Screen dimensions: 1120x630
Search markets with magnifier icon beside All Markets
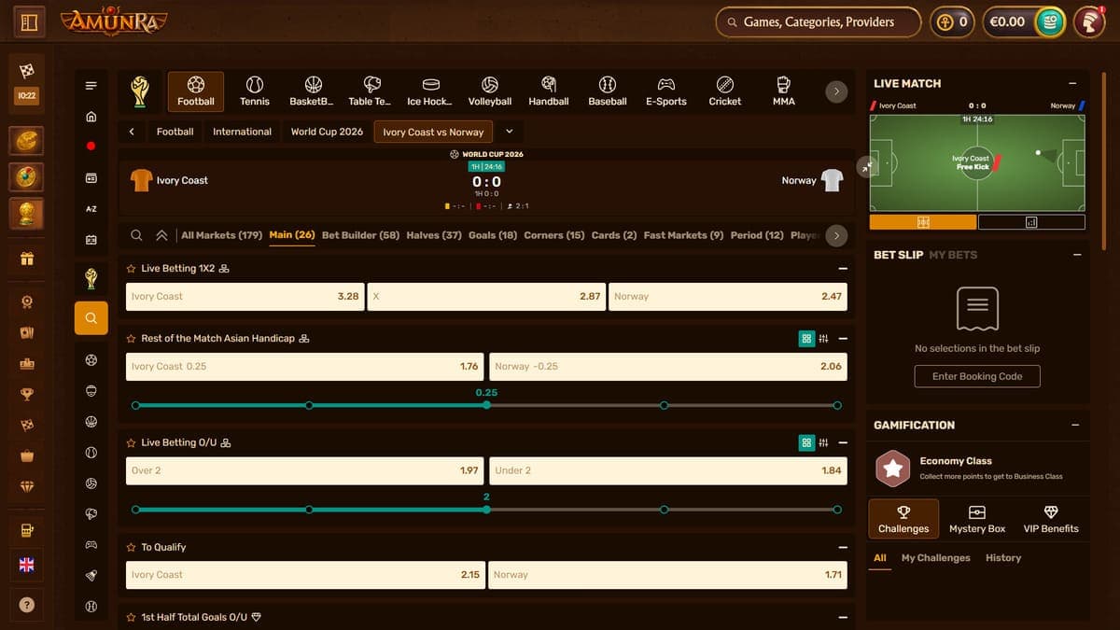[x=137, y=235]
